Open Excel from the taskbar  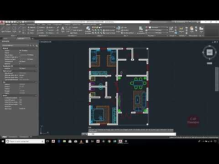pos(115,141)
